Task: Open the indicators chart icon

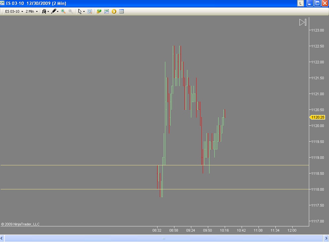Action: tap(107, 11)
